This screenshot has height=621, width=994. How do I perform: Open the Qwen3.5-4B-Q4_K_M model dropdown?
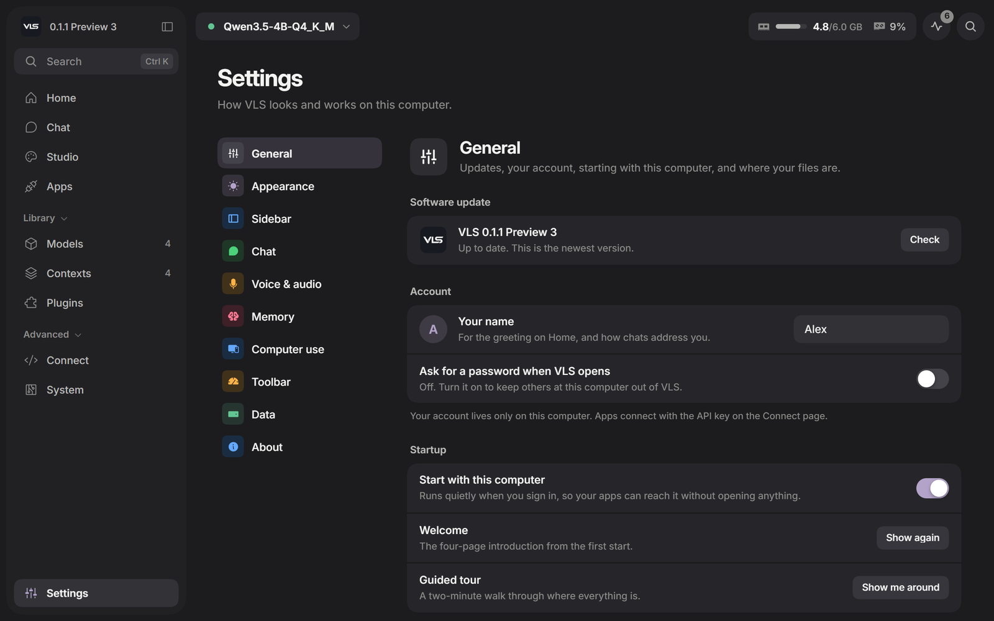point(278,27)
